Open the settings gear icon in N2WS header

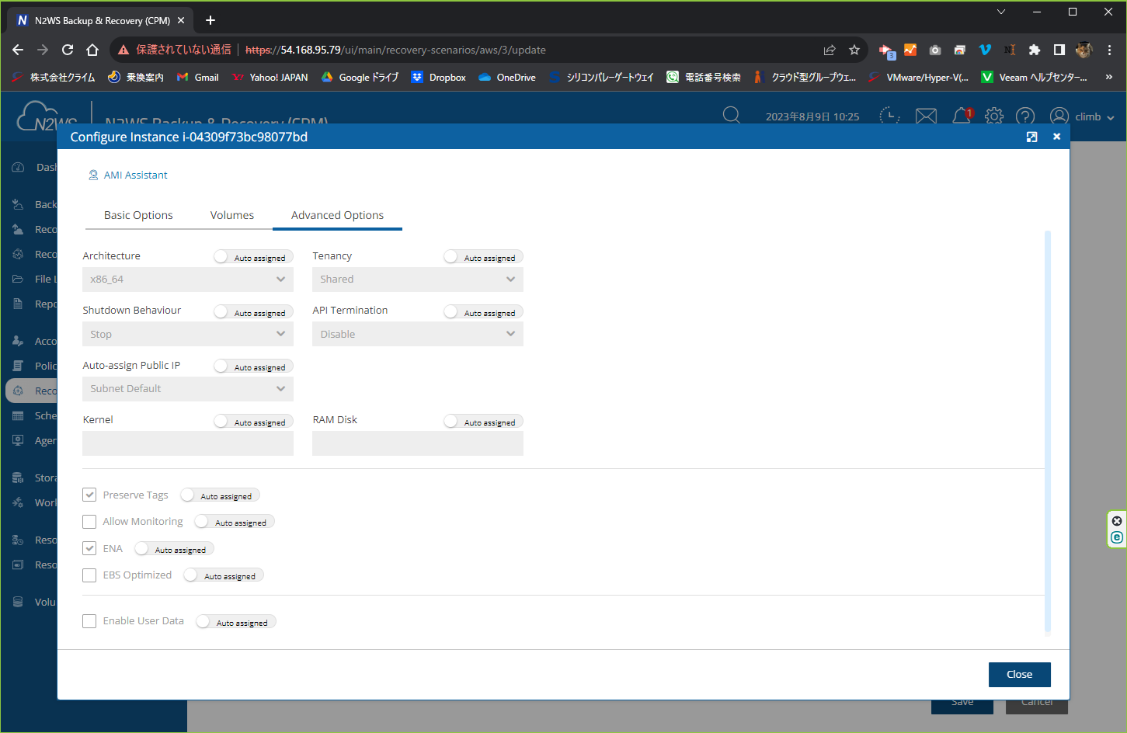point(994,116)
